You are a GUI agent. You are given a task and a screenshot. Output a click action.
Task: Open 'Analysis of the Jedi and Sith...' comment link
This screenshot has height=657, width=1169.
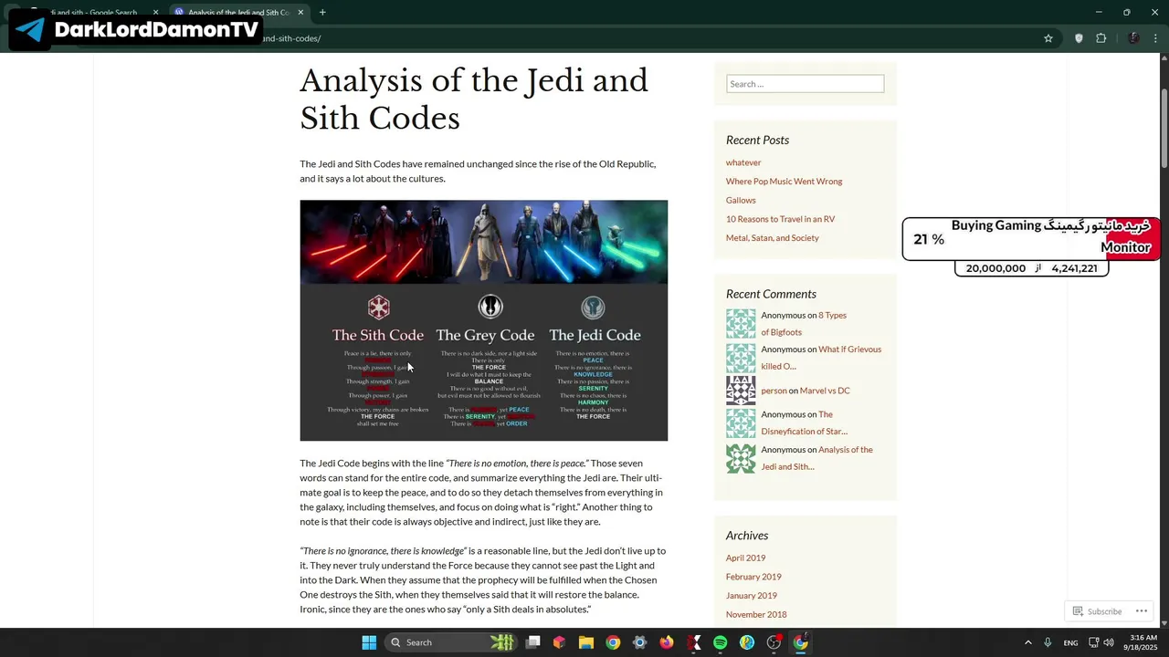click(x=816, y=458)
